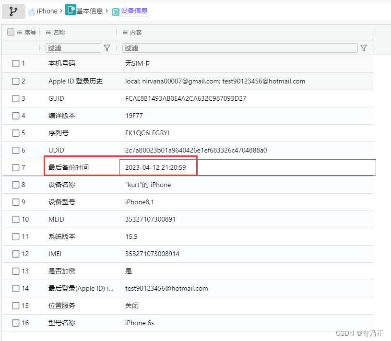This screenshot has width=391, height=341.
Task: Select the device model value iPhone8,1
Action: pyautogui.click(x=140, y=202)
